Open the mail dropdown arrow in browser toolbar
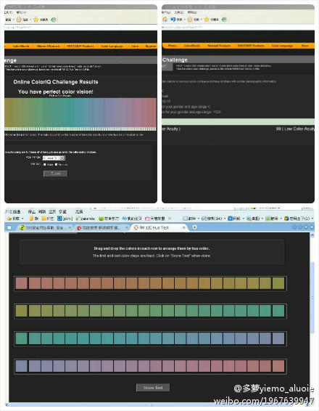 click(199, 219)
